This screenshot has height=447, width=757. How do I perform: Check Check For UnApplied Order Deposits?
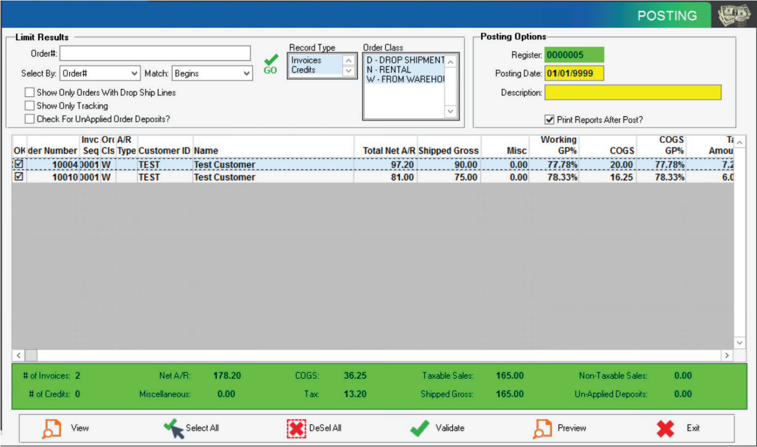[29, 118]
